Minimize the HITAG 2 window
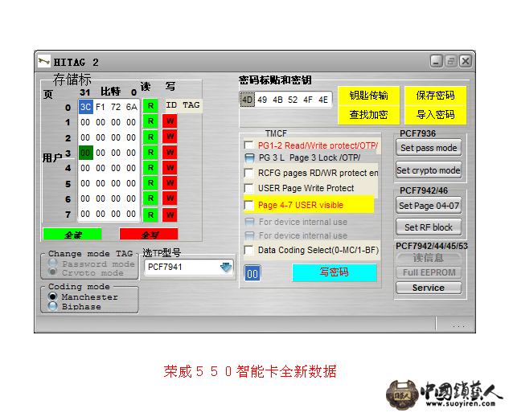 click(x=437, y=61)
